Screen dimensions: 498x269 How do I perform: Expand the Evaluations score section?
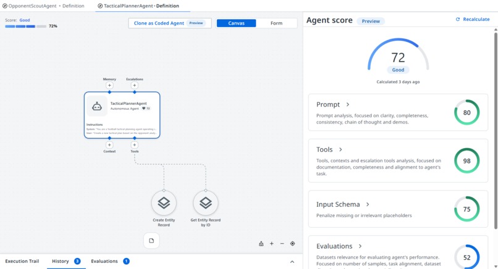(360, 246)
